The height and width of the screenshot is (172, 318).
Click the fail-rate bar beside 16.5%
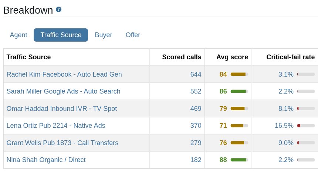coord(306,126)
